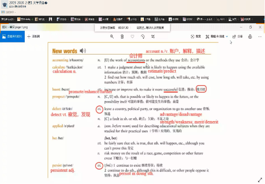Viewport: 265px width, 184px height.
Task: Click the accountants underlined word in image
Action: pyautogui.click(x=136, y=60)
